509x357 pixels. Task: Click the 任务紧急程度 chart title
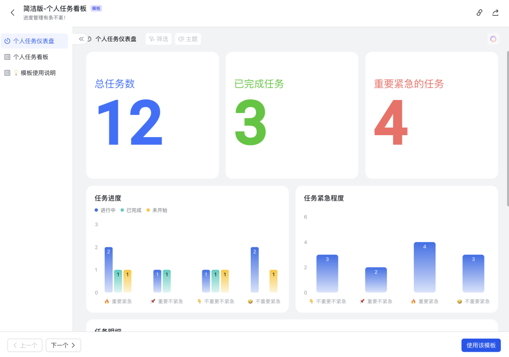(x=324, y=198)
